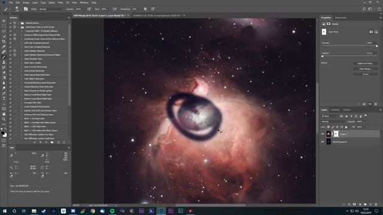Open the layer Kind filter dropdown
The width and height of the screenshot is (383, 215).
330,116
